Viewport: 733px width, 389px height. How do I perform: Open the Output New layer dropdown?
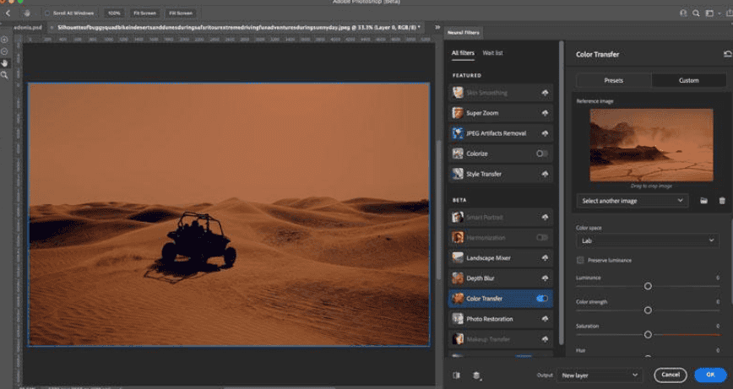tap(600, 375)
